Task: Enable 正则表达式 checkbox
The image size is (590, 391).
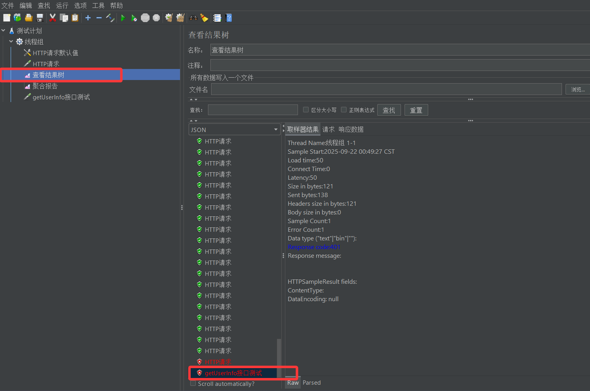Action: [x=344, y=110]
